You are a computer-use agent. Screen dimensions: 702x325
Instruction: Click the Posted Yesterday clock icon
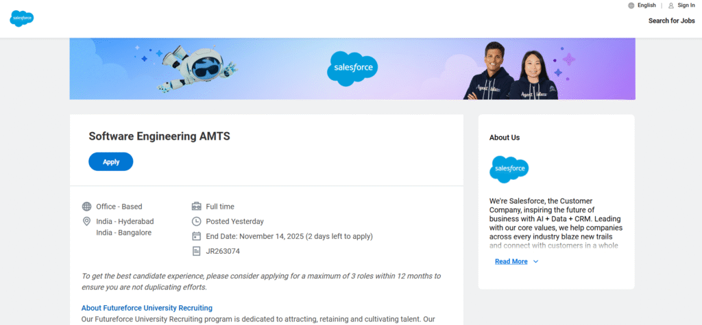pos(197,222)
